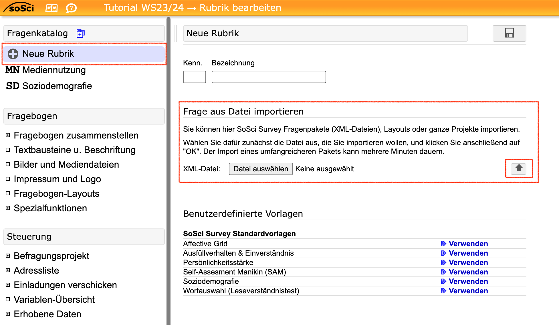This screenshot has width=559, height=325.
Task: Click the save floppy disk icon
Action: 509,33
